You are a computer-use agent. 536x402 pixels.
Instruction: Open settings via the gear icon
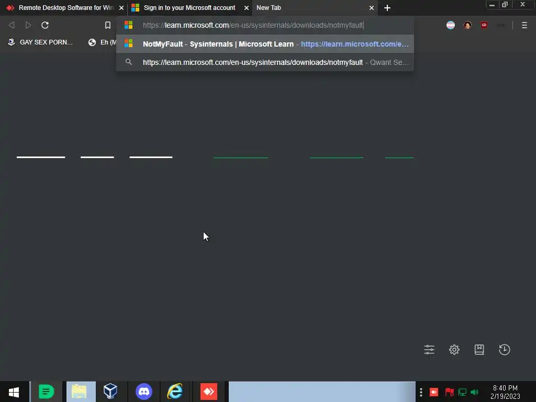(x=454, y=349)
